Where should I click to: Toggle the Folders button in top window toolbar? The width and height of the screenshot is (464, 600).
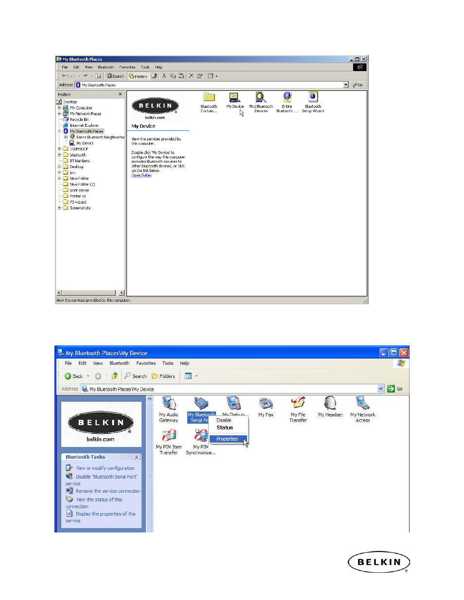(138, 76)
